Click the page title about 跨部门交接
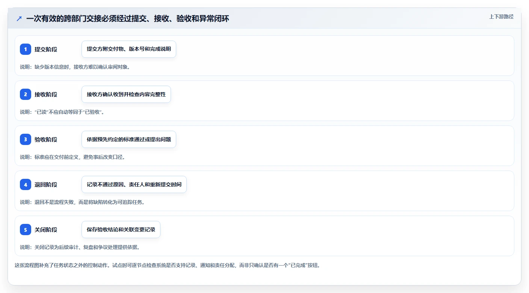This screenshot has height=293, width=529. (128, 19)
